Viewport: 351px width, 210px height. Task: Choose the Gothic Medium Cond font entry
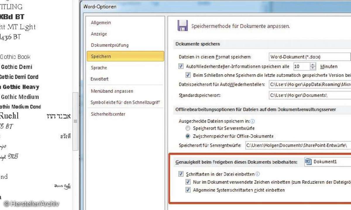click(20, 107)
